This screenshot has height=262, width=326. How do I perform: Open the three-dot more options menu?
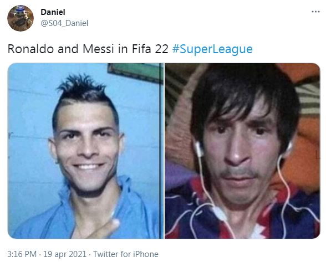(315, 12)
